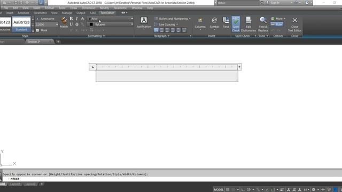The width and height of the screenshot is (342, 192).
Task: Toggle Bold formatting
Action: [71, 19]
